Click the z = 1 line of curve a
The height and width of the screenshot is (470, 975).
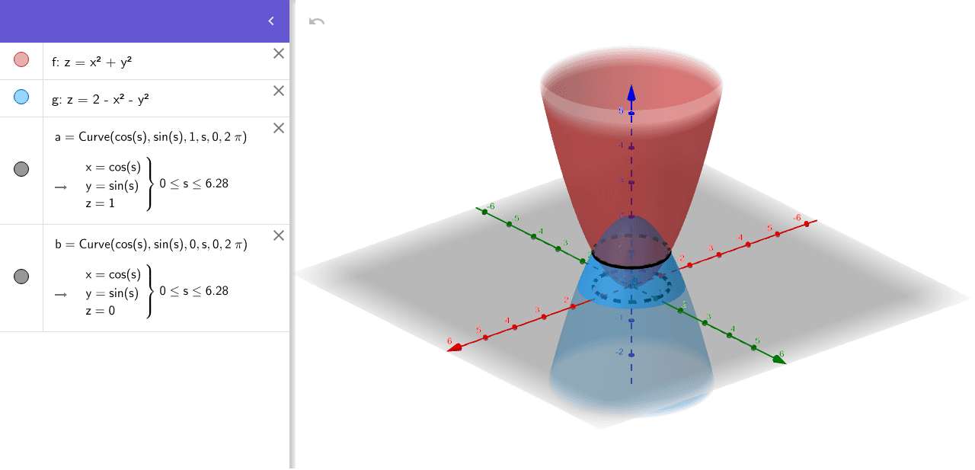click(x=101, y=203)
